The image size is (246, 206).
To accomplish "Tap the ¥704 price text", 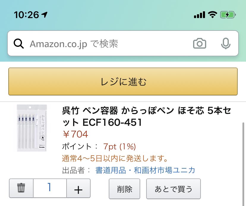I will pos(75,134).
